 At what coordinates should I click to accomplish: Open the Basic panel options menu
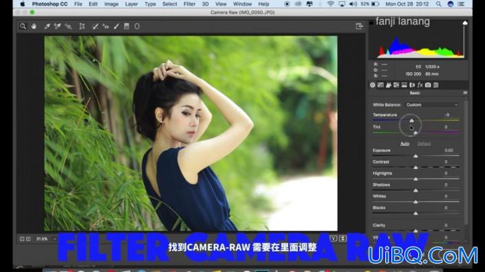[x=465, y=93]
